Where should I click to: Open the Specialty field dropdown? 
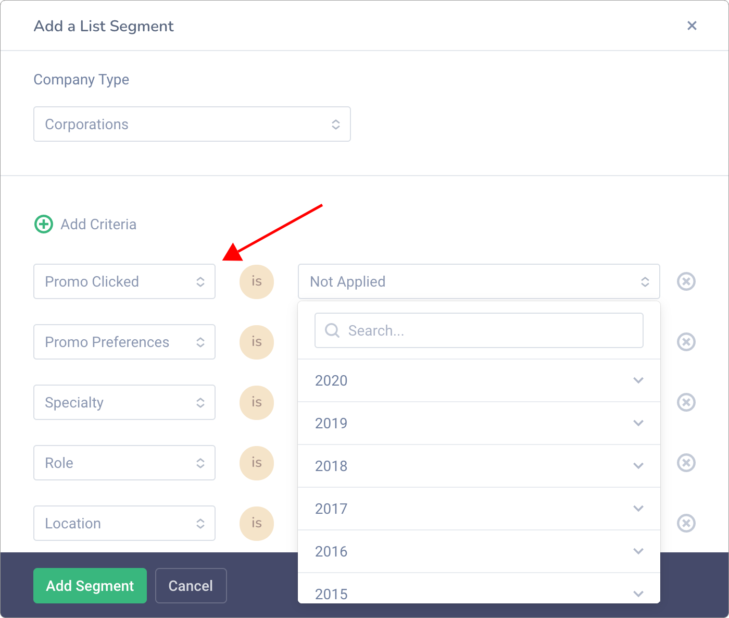(124, 402)
